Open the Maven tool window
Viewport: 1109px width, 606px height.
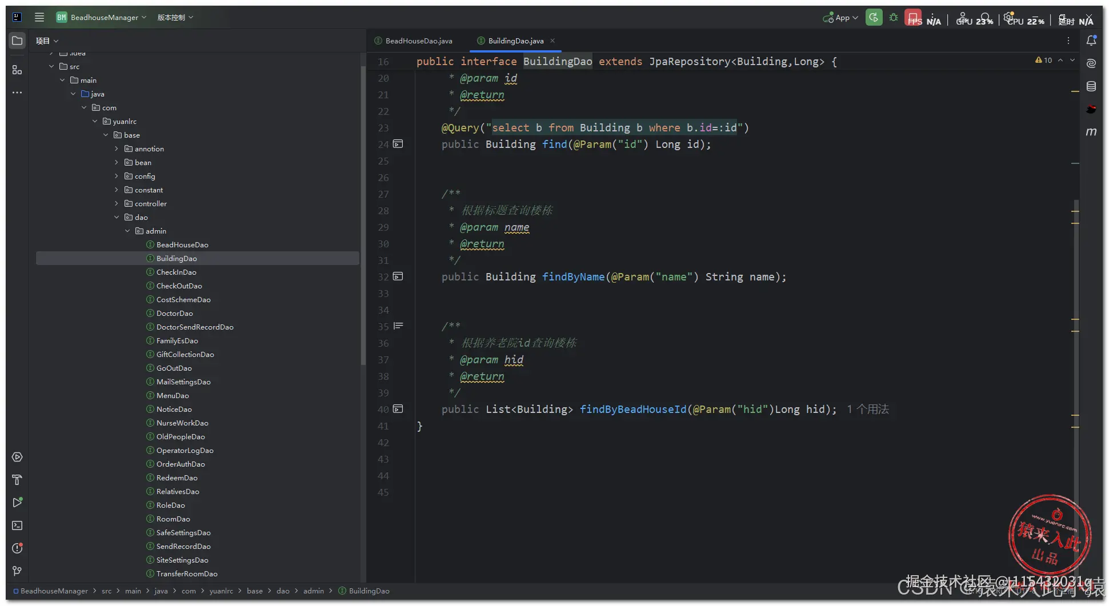tap(1091, 132)
